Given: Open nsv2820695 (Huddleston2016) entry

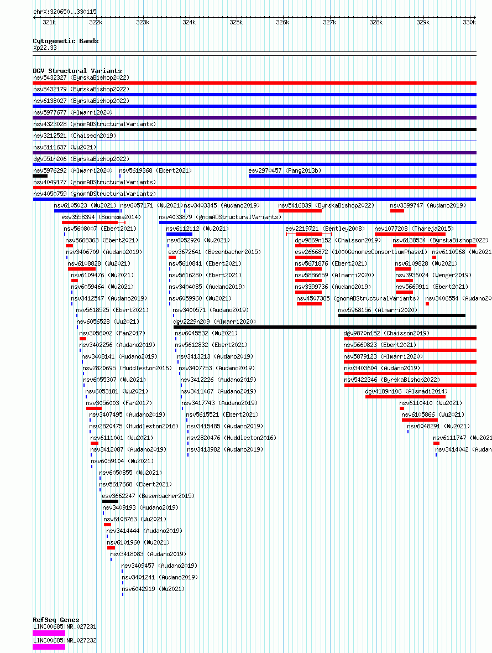Looking at the screenshot, I should point(127,369).
